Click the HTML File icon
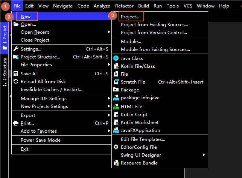This screenshot has height=178, width=242. [x=116, y=107]
